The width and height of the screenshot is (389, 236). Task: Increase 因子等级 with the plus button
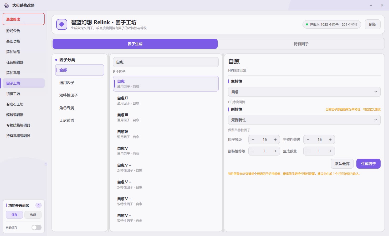pos(275,140)
